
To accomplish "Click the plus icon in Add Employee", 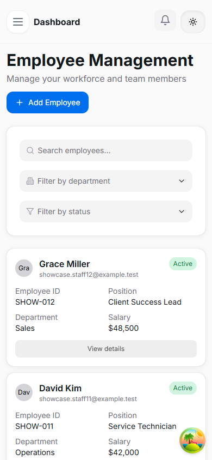I will click(x=20, y=102).
